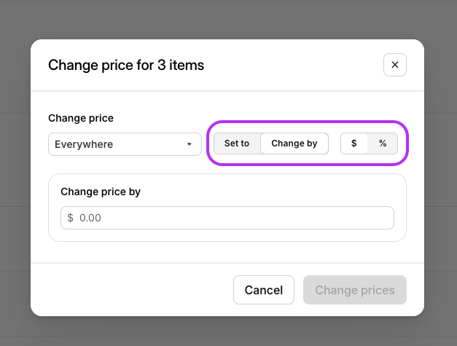This screenshot has width=457, height=346.
Task: Click the Change prices button
Action: [x=355, y=290]
